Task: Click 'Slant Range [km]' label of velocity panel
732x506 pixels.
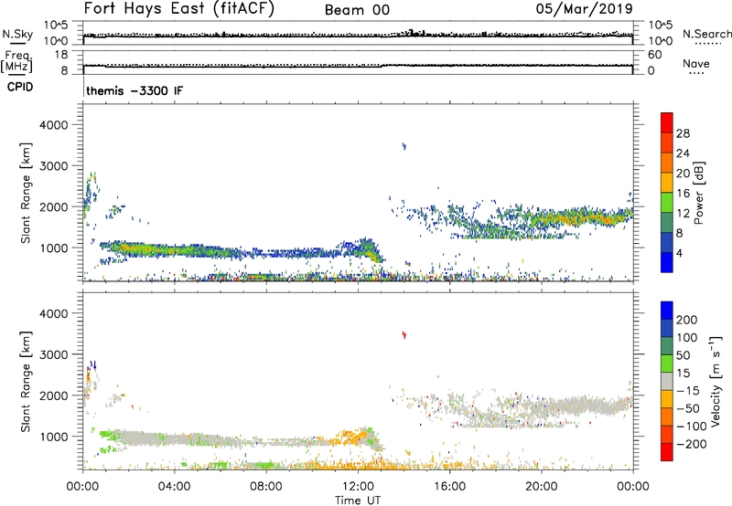Action: 26,382
